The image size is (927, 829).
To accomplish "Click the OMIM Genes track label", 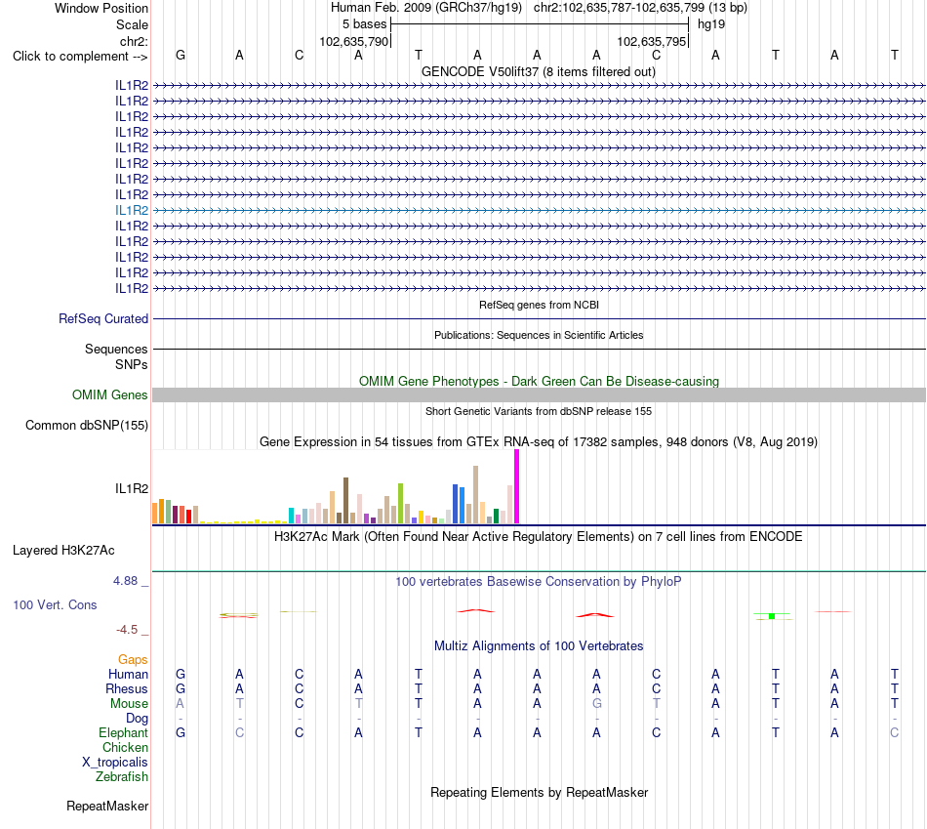I will point(109,394).
